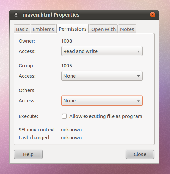The image size is (170, 174).
Task: Open the Others access dropdown
Action: coord(102,101)
